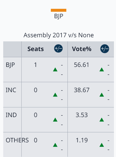
Task: Click the Assembly 2017 v/s None title
Action: [59, 35]
